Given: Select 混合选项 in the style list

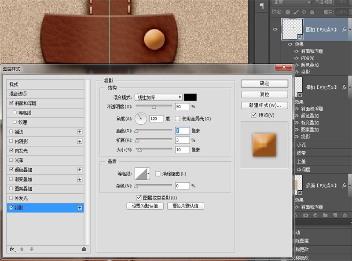Looking at the screenshot, I should click(46, 94).
